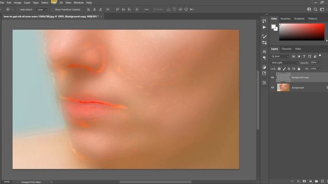The width and height of the screenshot is (328, 184).
Task: Close the acne-scars document tab
Action: (101, 16)
